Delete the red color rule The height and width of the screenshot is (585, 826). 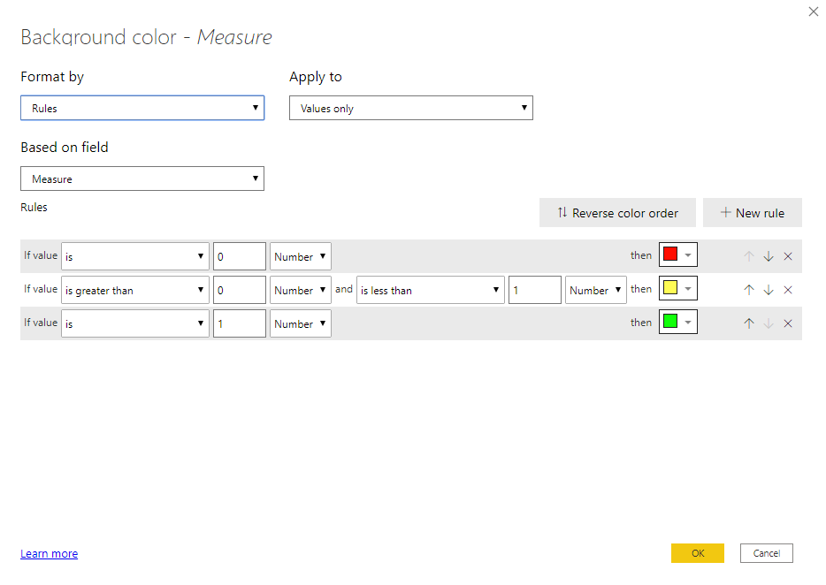coord(788,256)
